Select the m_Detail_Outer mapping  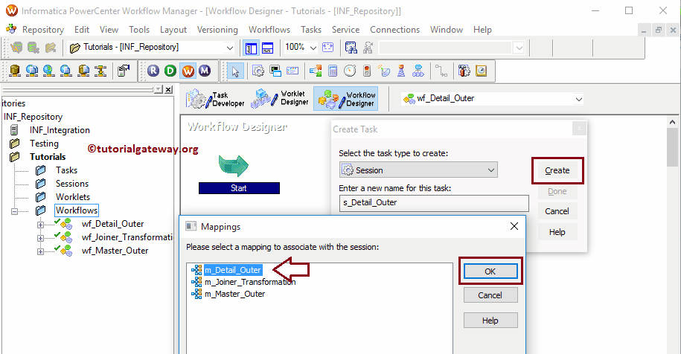click(233, 270)
